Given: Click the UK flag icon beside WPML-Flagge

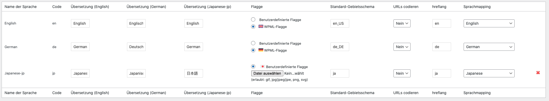Looking at the screenshot, I should 261,26.
